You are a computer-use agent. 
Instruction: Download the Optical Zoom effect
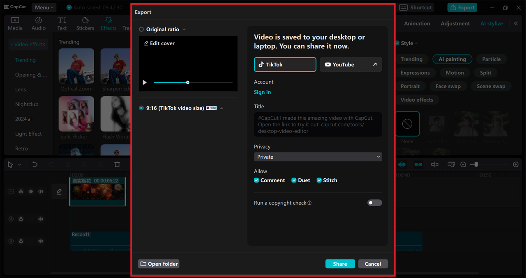tap(89, 78)
